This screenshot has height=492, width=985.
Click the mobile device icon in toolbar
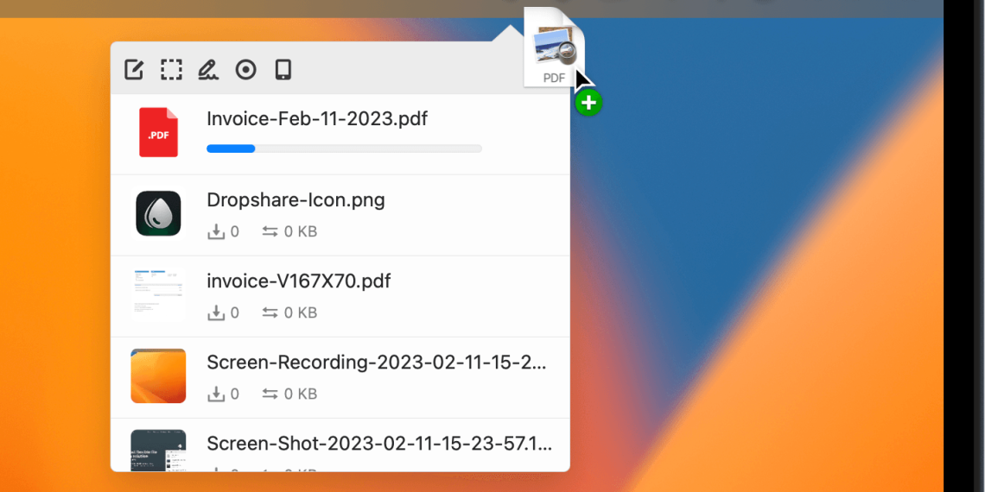283,69
